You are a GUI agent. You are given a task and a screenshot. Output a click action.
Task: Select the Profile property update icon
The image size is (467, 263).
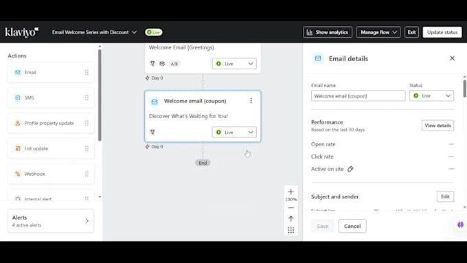coord(18,123)
